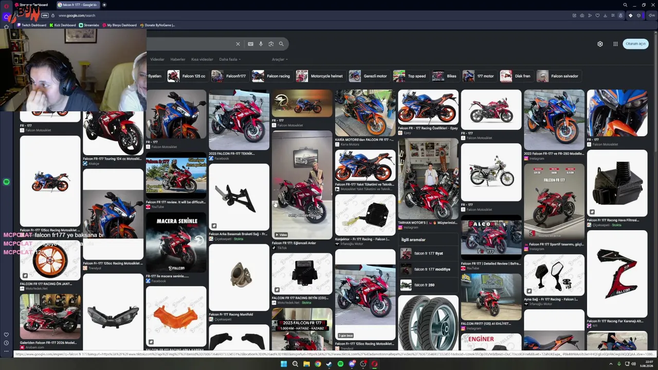Search by image with Google Lens

click(x=271, y=44)
